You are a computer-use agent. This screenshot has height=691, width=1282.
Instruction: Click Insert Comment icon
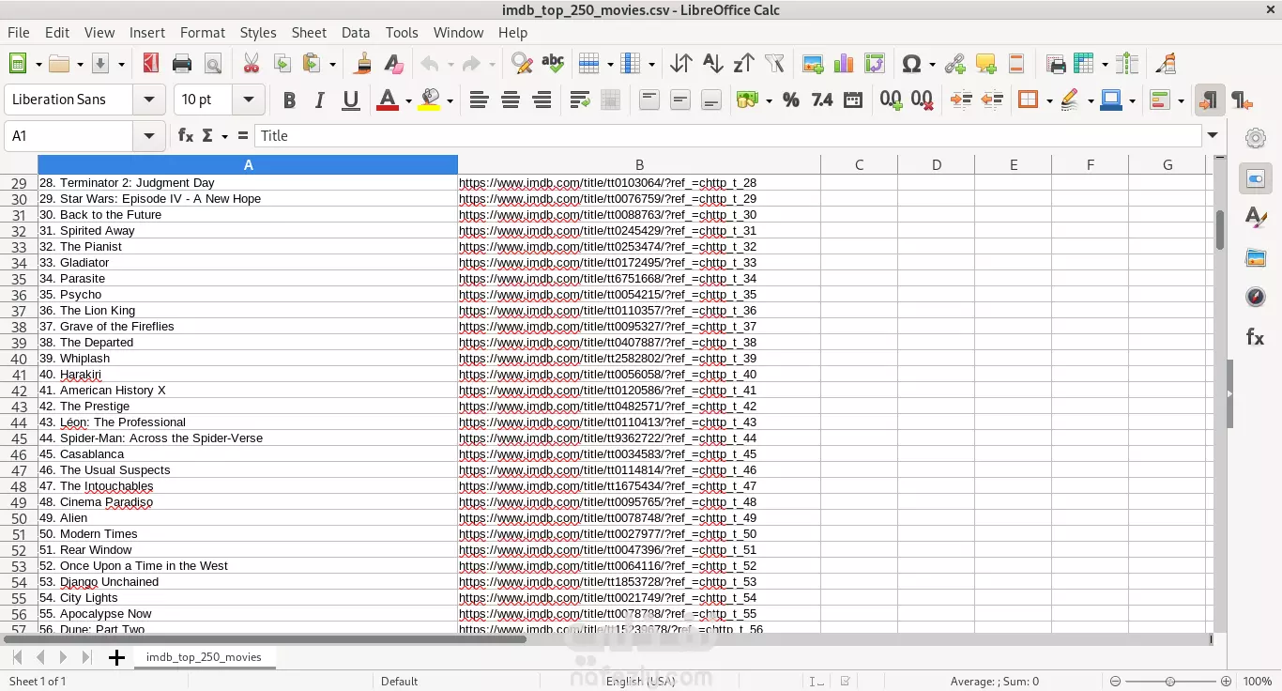tap(985, 64)
